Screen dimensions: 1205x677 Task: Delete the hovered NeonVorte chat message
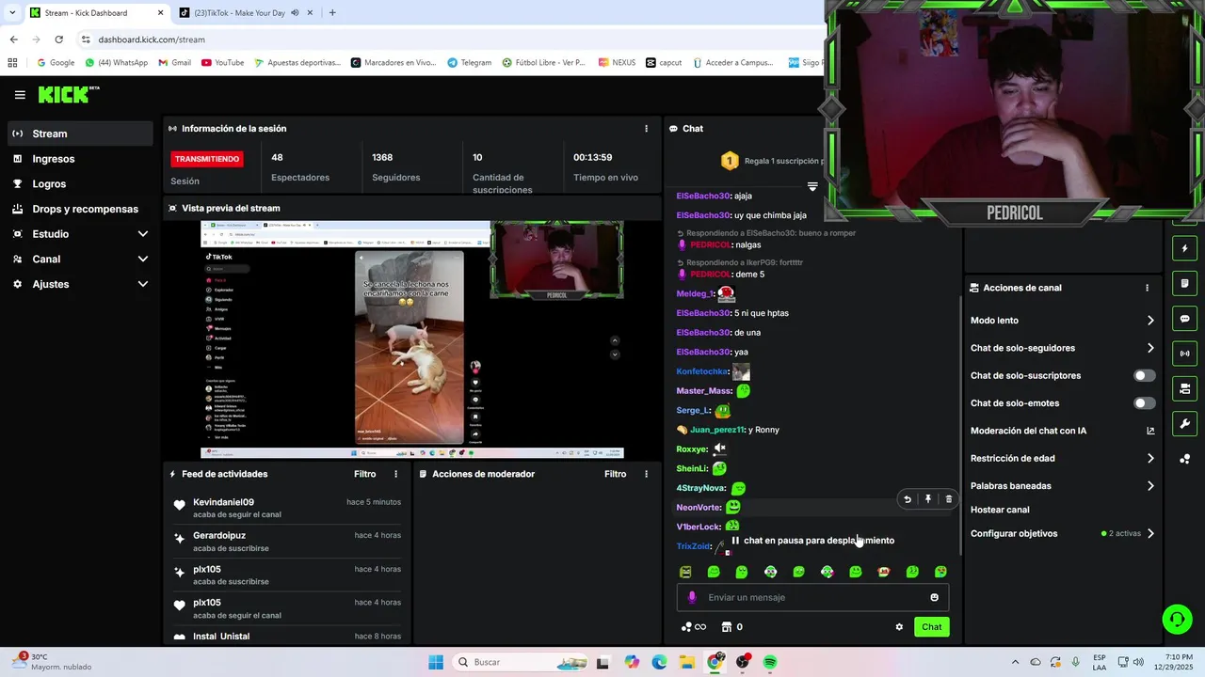coord(949,499)
